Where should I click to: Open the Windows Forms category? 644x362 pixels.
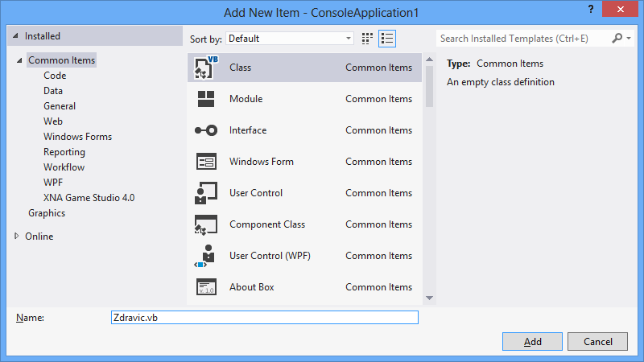pyautogui.click(x=77, y=137)
